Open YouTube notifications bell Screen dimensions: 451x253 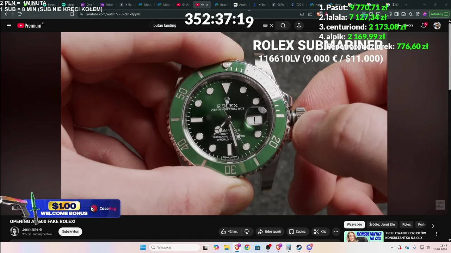click(x=424, y=25)
